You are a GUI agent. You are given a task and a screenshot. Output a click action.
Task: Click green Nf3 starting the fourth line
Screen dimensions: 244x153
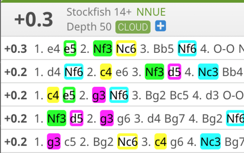[57, 119]
